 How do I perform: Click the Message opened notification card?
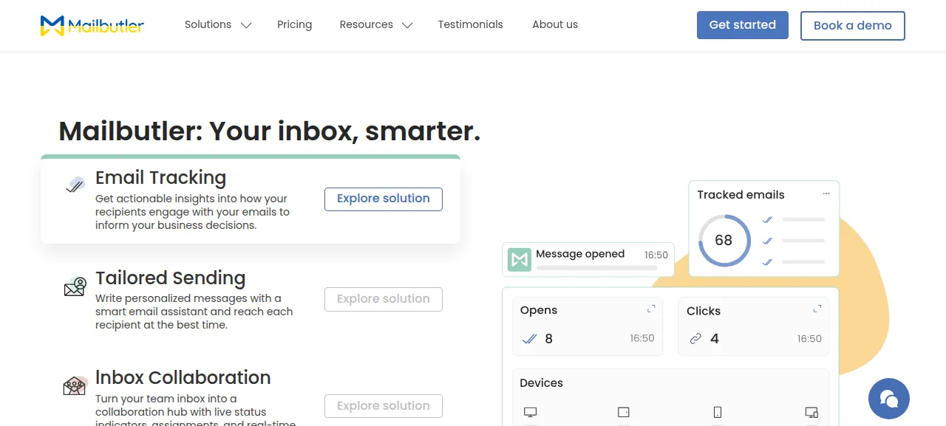point(588,260)
